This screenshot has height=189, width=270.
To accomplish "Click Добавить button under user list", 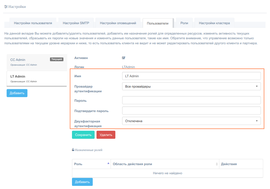I will [x=17, y=93].
